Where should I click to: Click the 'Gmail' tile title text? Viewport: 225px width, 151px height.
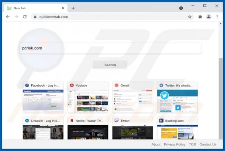[125, 86]
